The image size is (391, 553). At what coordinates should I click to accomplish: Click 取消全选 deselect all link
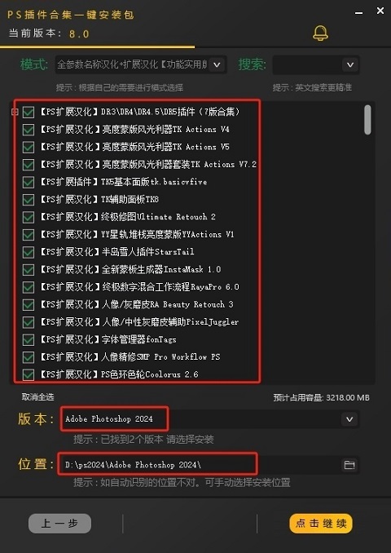37,397
